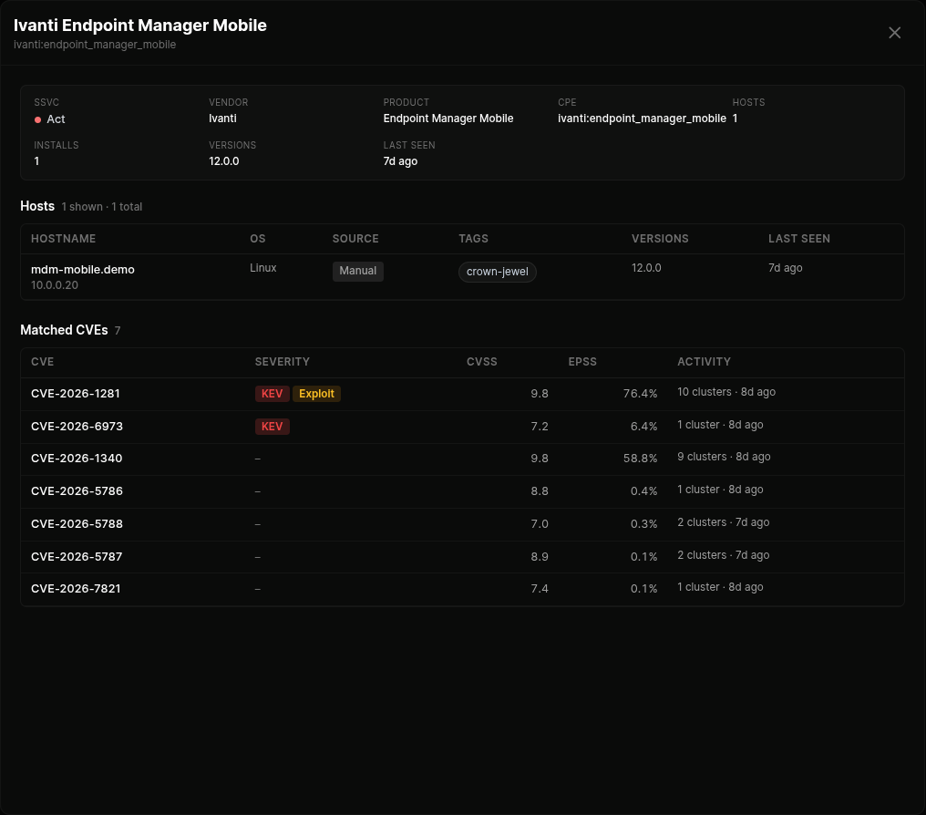Click the '1 shown · 1 total' hosts count

[x=101, y=207]
